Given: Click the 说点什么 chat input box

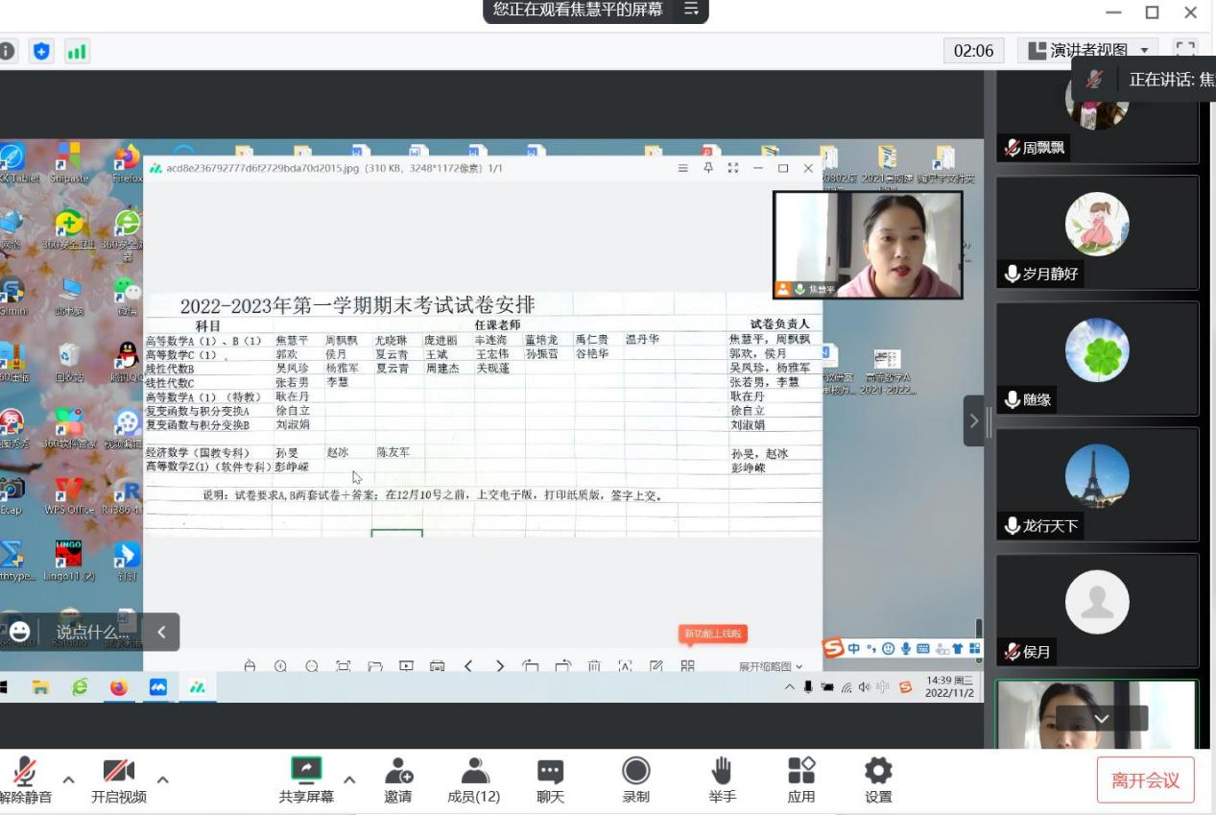Looking at the screenshot, I should pyautogui.click(x=91, y=632).
